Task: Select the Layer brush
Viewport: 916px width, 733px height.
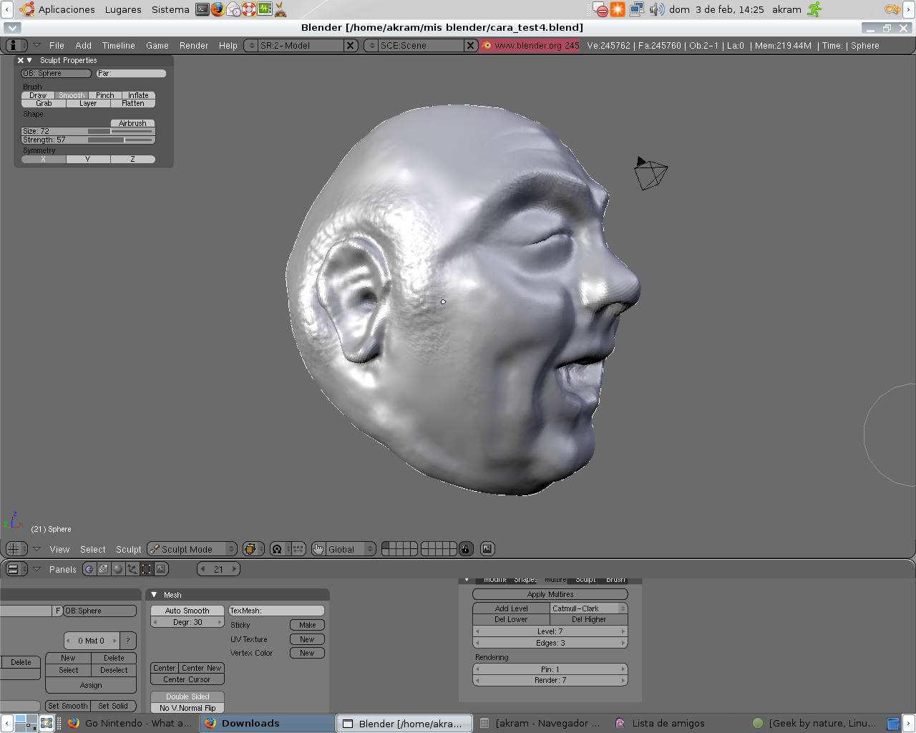Action: 88,103
